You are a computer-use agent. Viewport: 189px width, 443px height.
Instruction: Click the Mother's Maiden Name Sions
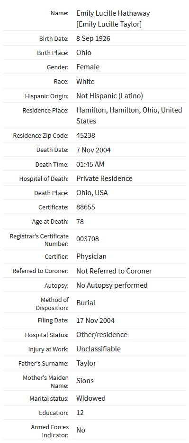(85, 380)
